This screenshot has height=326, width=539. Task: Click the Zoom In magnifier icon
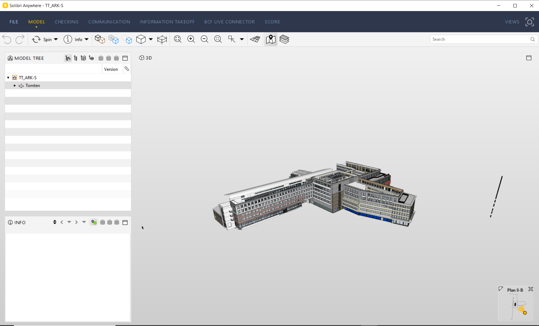[191, 39]
